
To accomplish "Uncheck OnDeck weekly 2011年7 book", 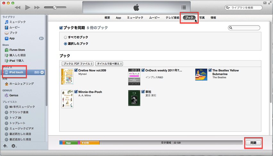I will point(143,70).
